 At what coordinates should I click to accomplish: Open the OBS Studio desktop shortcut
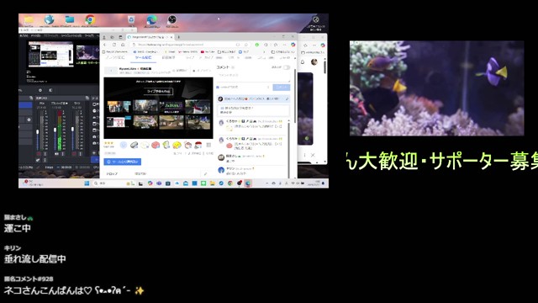pos(171,20)
